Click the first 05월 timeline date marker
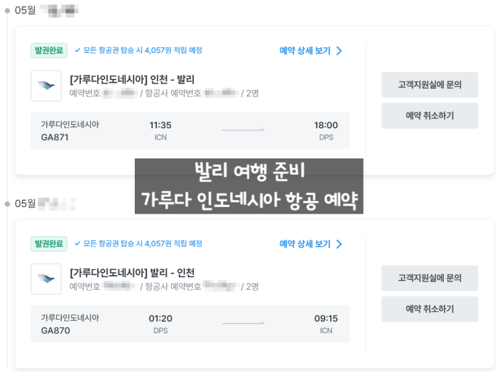The width and height of the screenshot is (496, 372). pyautogui.click(x=8, y=10)
